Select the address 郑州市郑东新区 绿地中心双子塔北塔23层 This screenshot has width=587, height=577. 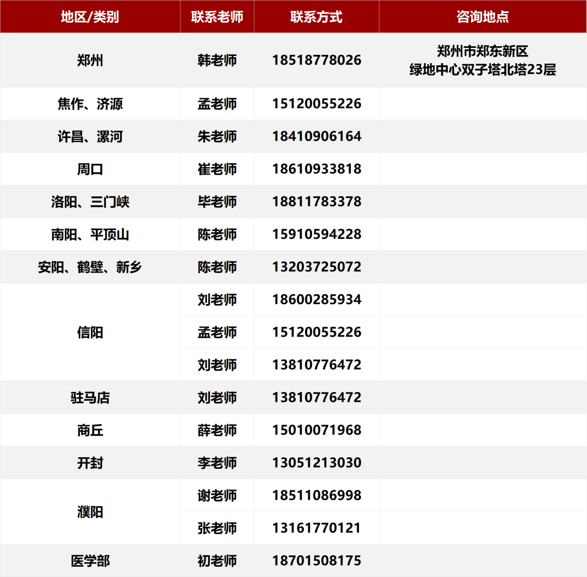click(x=483, y=60)
